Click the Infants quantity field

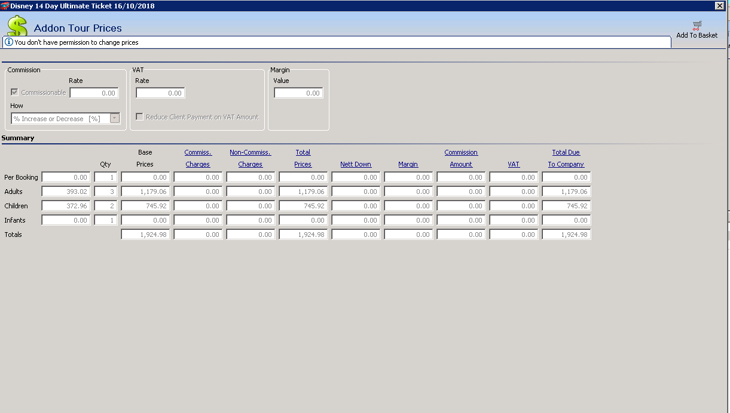(x=106, y=220)
